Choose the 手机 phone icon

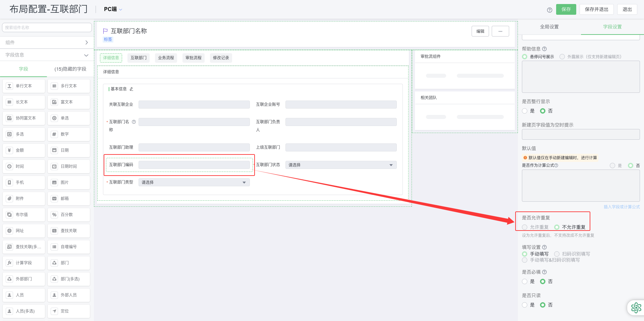[9, 183]
